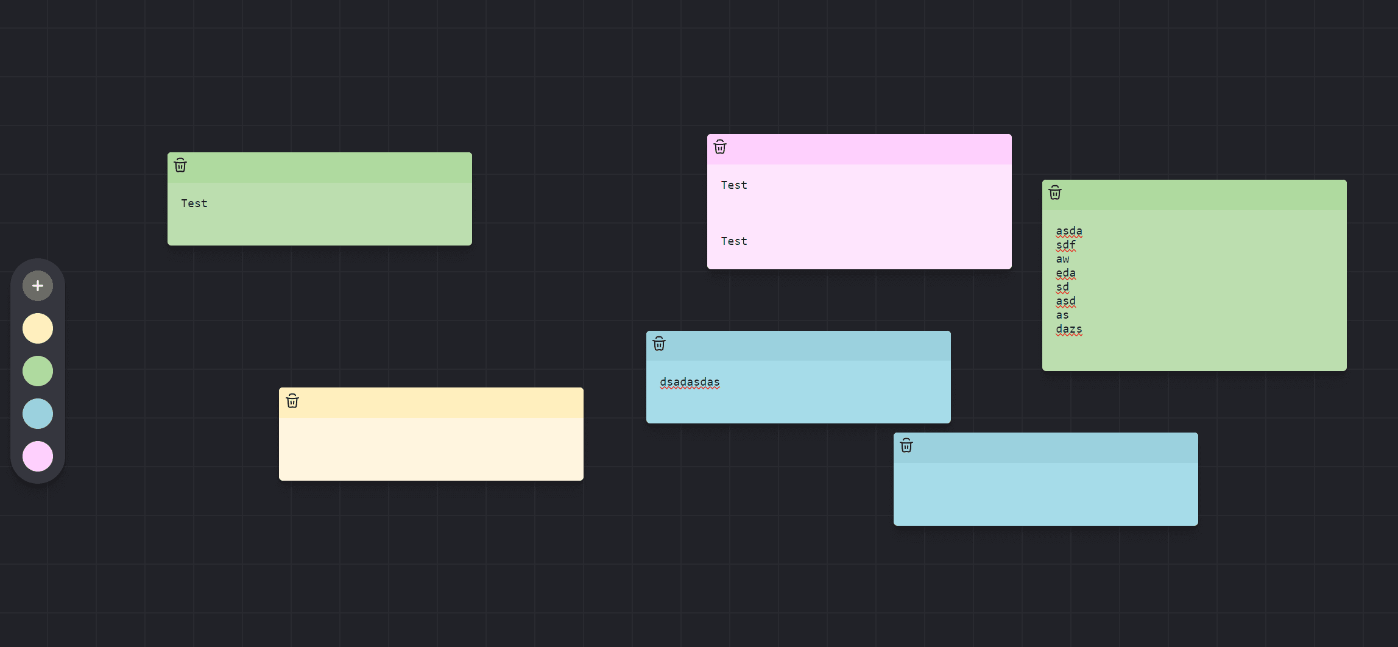Image resolution: width=1398 pixels, height=647 pixels.
Task: Select the pink color swatch in sidebar
Action: 38,456
